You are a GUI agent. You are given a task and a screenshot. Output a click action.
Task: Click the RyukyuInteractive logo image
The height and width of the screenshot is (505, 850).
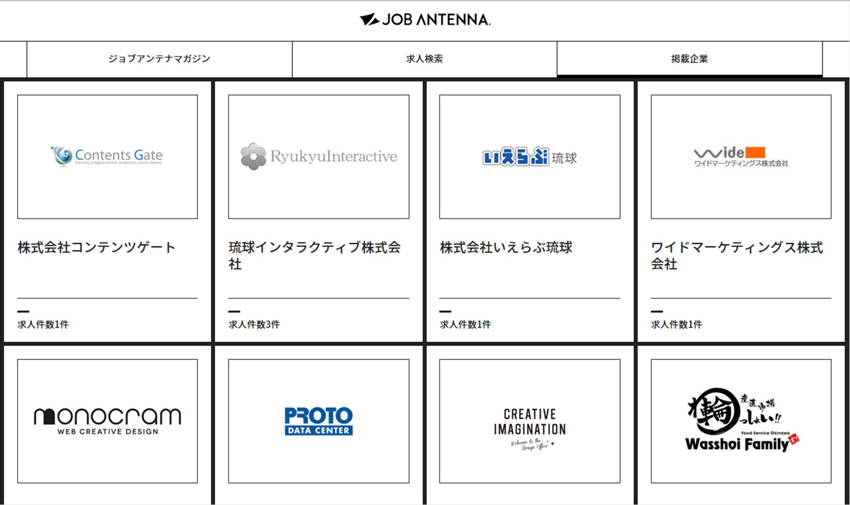tap(318, 157)
